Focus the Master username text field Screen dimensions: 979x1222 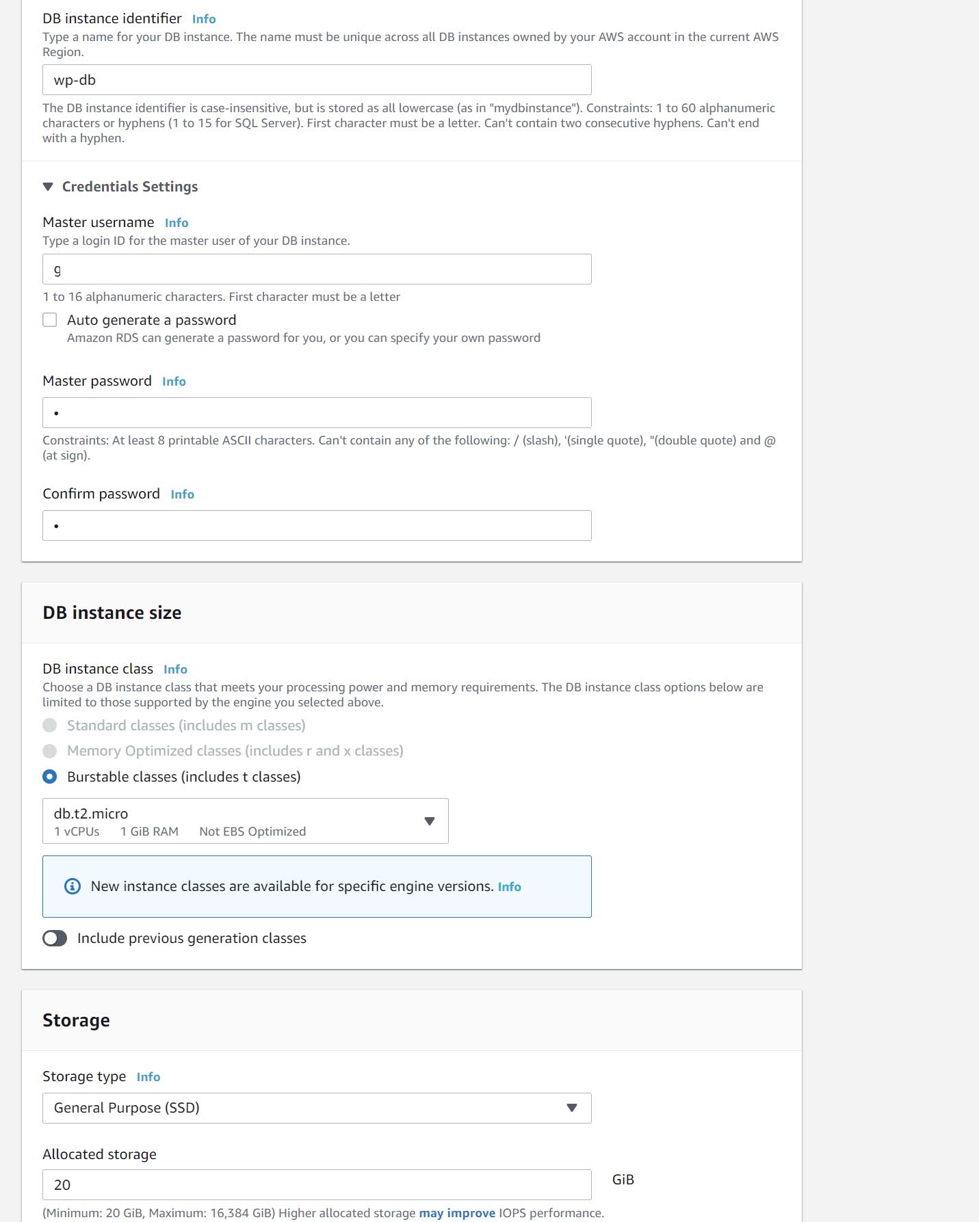point(317,269)
